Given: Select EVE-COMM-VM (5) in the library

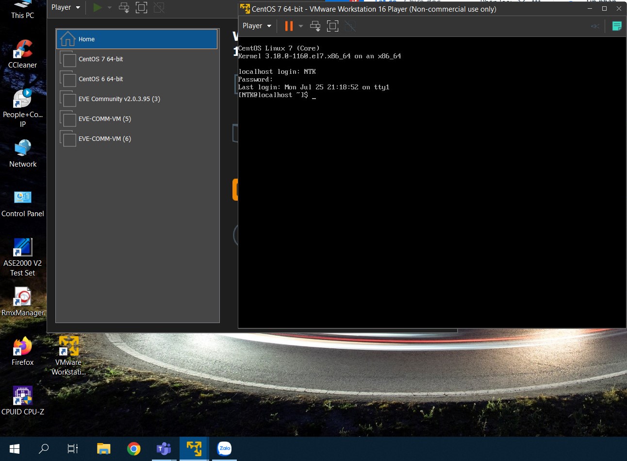Looking at the screenshot, I should [137, 119].
